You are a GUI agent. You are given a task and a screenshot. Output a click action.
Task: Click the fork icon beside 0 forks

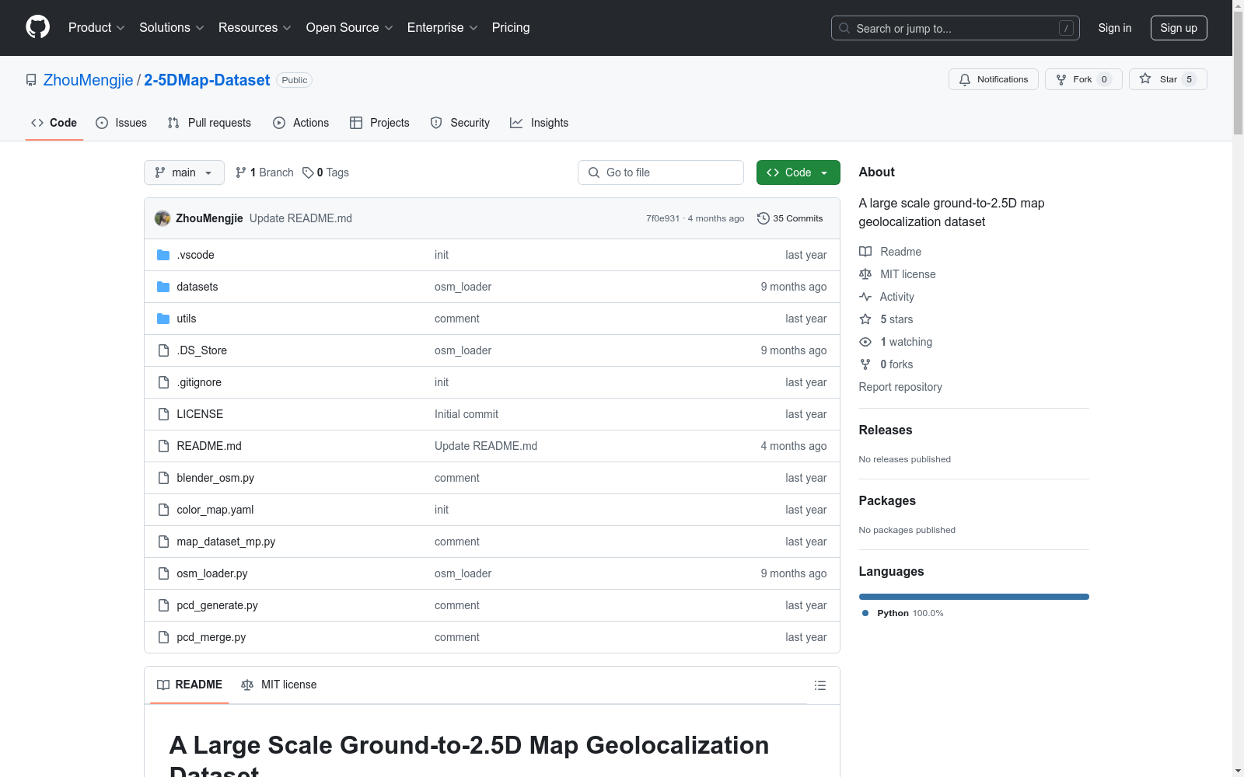(865, 364)
